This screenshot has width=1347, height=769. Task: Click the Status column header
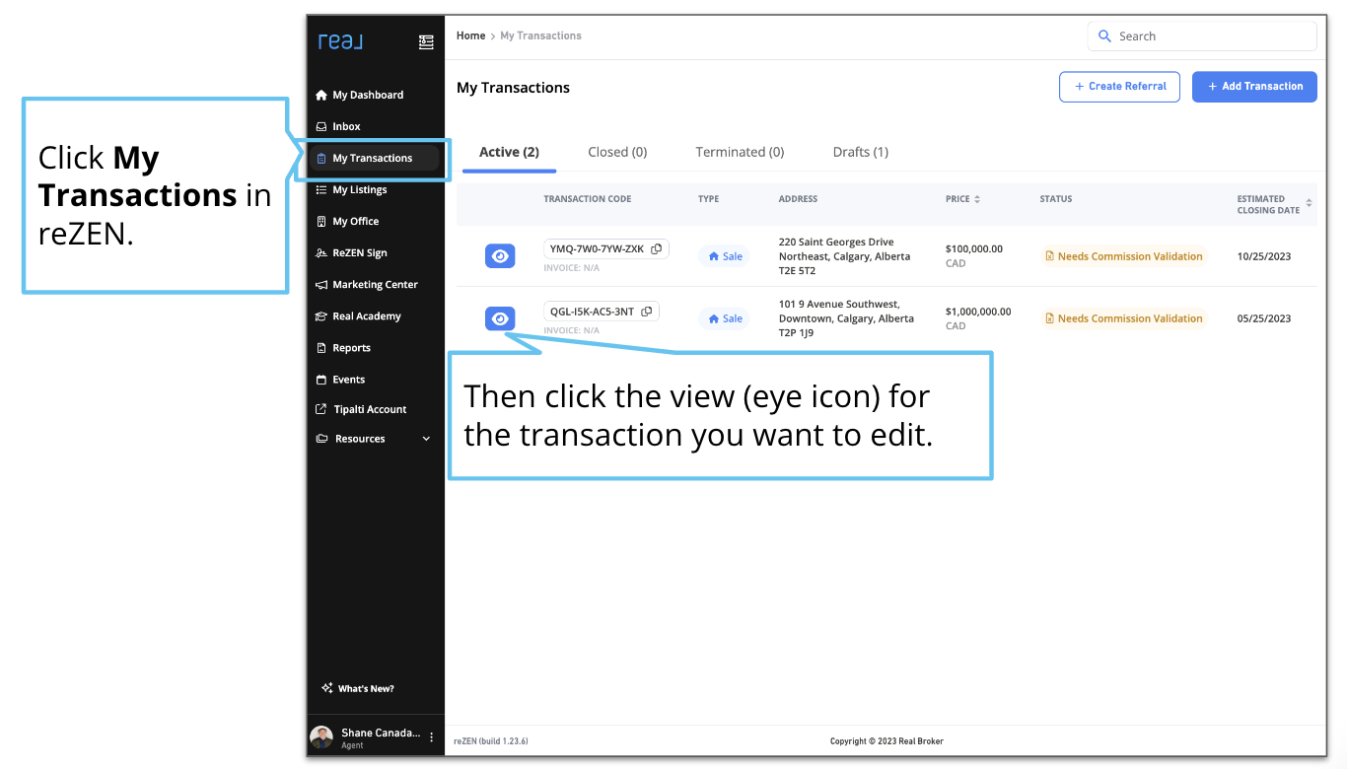[1055, 199]
